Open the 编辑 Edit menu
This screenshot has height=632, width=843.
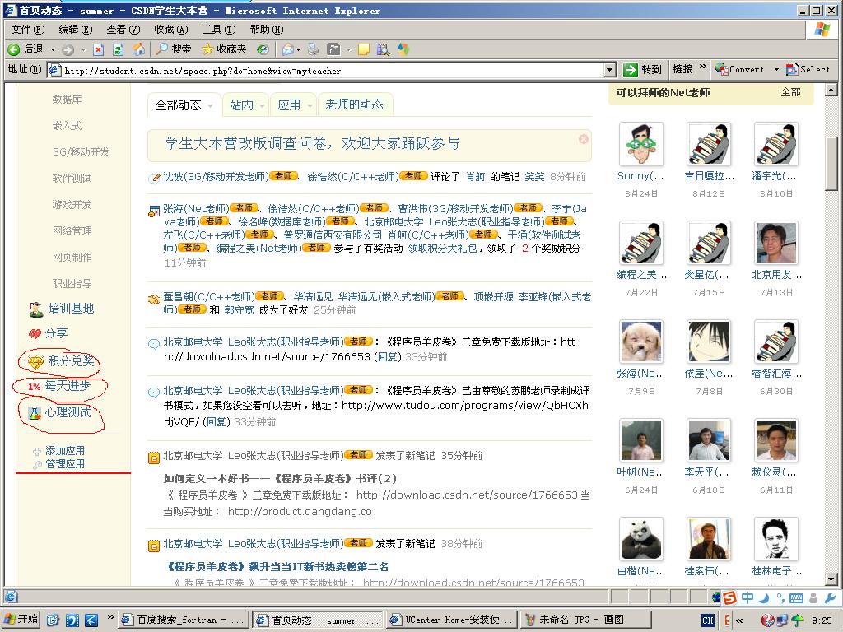click(75, 30)
